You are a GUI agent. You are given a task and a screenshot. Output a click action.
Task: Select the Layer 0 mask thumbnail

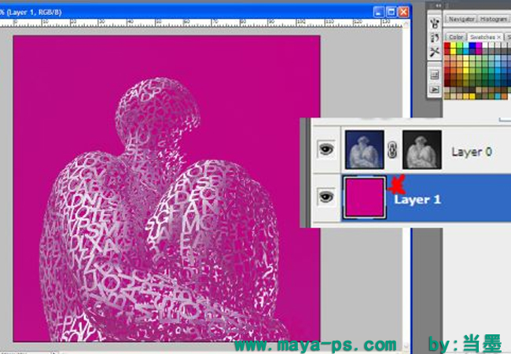click(422, 149)
